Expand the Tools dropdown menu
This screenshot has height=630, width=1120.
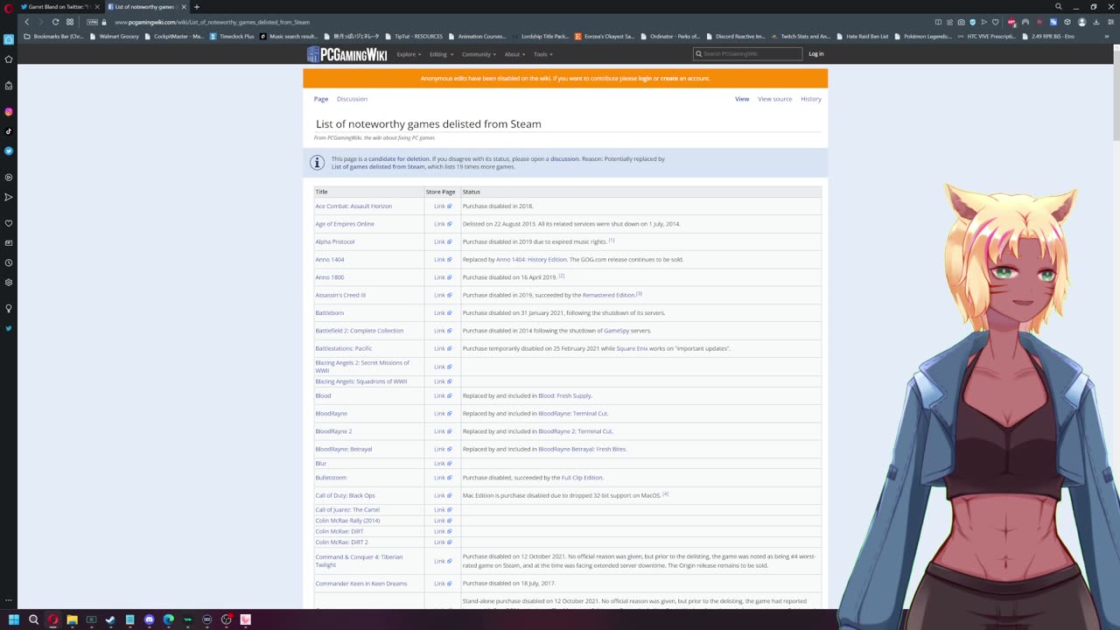(x=542, y=54)
